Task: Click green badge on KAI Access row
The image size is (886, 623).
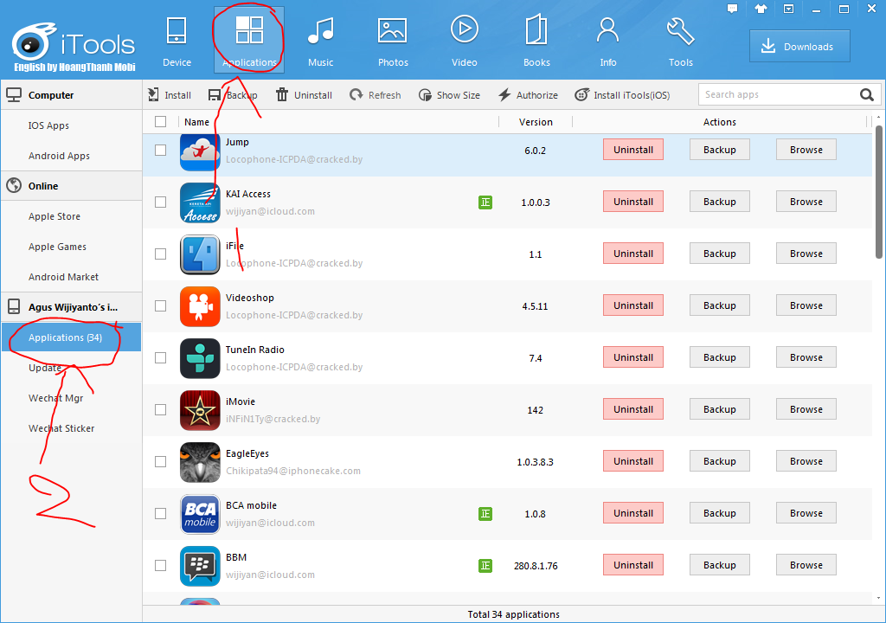Action: [485, 202]
